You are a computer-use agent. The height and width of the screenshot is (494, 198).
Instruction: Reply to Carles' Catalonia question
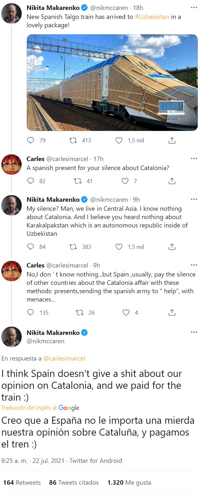(30, 181)
